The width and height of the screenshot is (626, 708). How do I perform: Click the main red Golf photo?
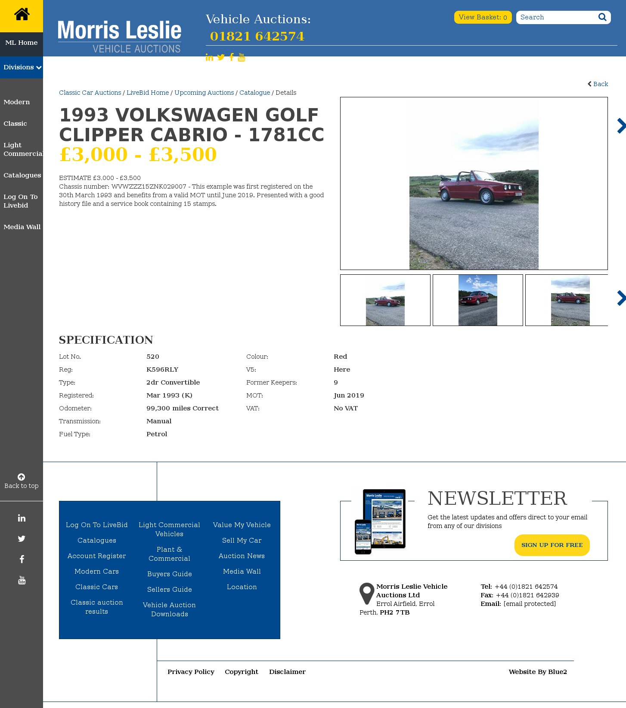pos(474,183)
